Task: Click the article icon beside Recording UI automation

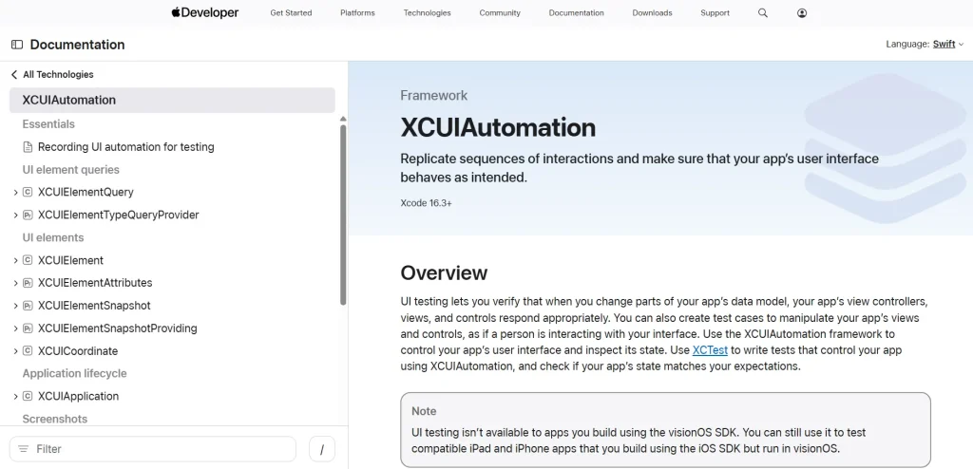Action: coord(28,147)
